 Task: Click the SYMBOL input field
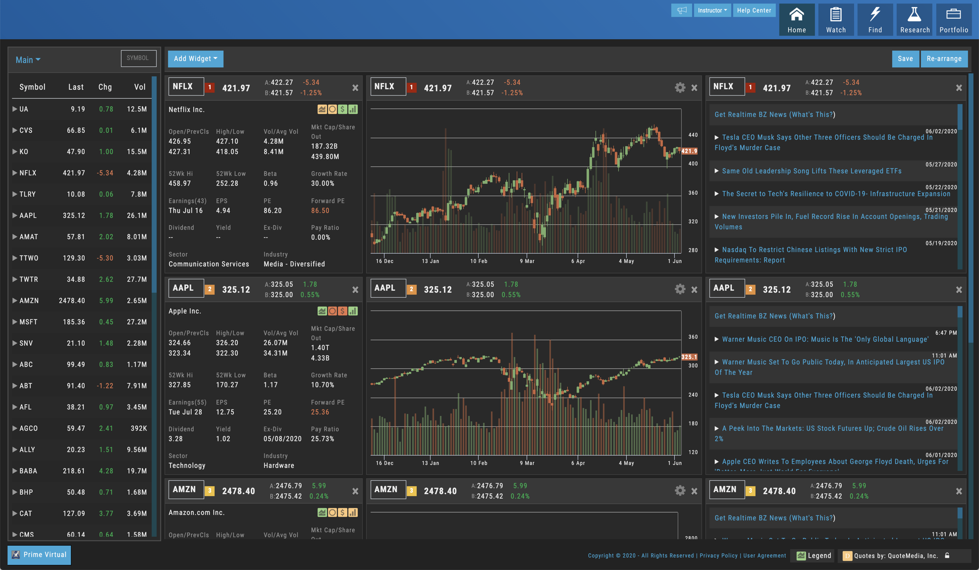pos(138,58)
